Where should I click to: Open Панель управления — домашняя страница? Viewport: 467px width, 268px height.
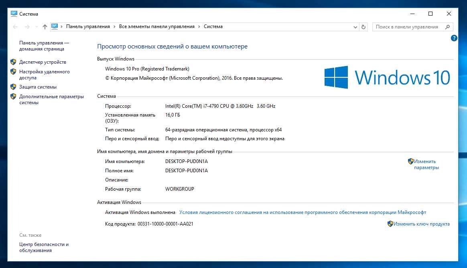(44, 46)
